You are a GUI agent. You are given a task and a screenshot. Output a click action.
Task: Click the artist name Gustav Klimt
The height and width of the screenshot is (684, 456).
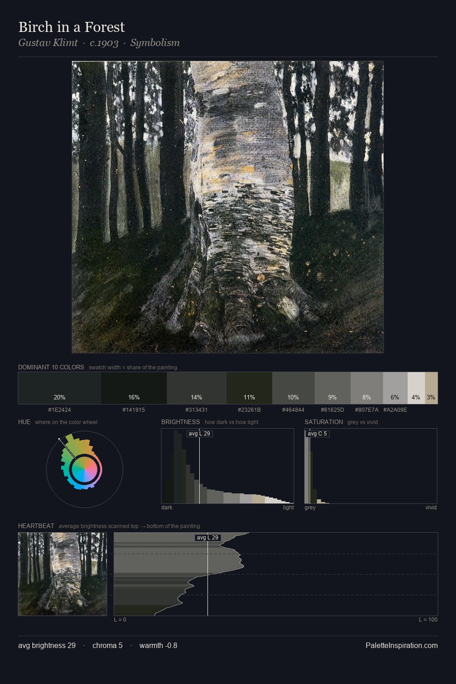48,43
